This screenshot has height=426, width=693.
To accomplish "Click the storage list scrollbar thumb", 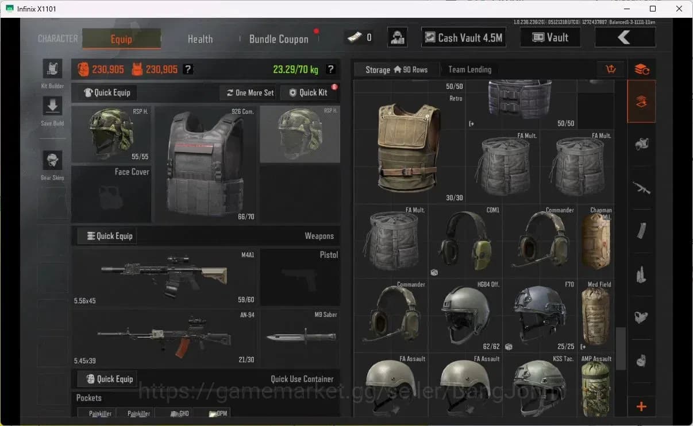I will tap(621, 347).
